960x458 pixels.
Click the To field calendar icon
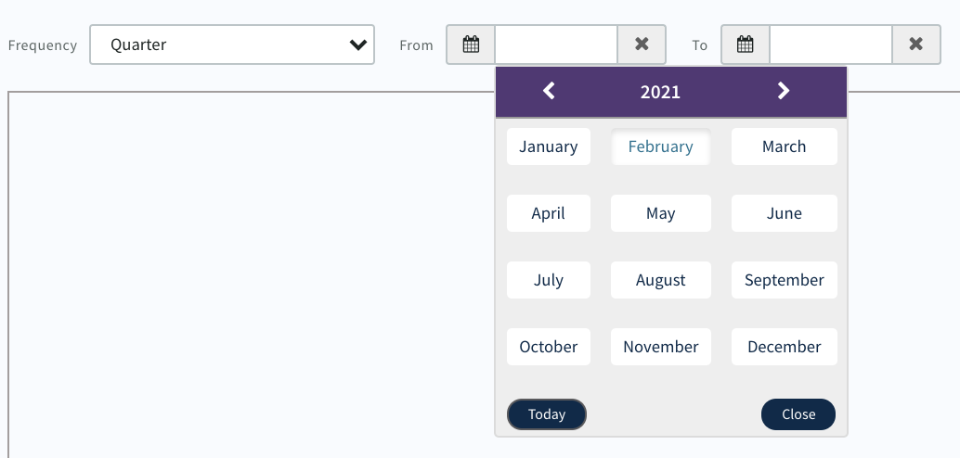(x=745, y=45)
